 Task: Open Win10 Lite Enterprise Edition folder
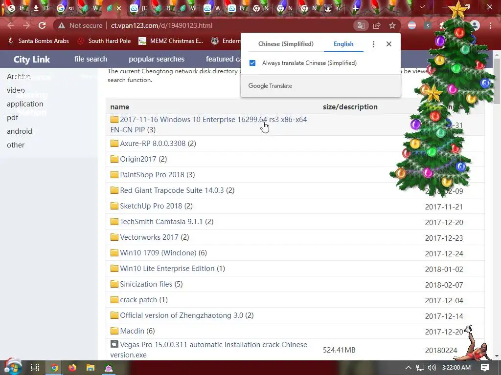pyautogui.click(x=168, y=269)
